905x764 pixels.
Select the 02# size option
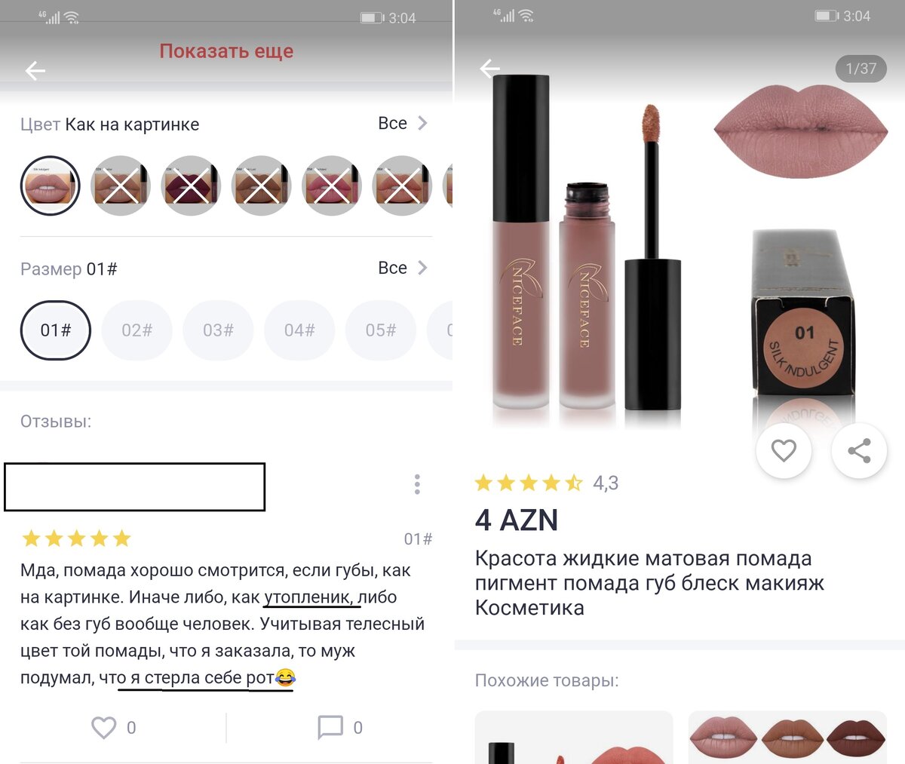pos(137,330)
